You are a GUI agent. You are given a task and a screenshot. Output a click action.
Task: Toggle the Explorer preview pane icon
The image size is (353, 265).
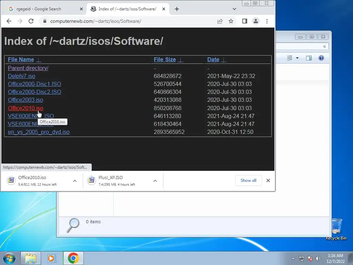309,58
